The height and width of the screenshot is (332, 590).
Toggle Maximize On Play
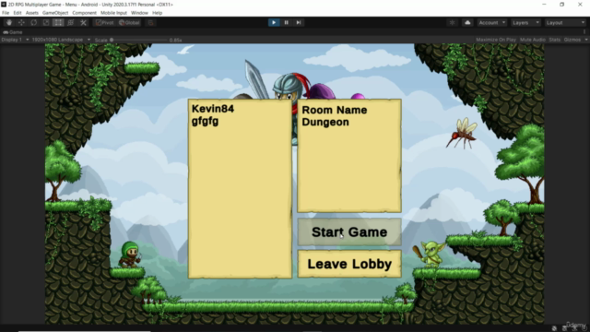coord(496,40)
